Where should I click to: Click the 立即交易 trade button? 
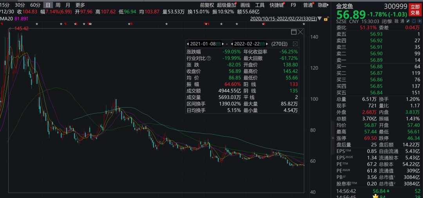(x=415, y=10)
